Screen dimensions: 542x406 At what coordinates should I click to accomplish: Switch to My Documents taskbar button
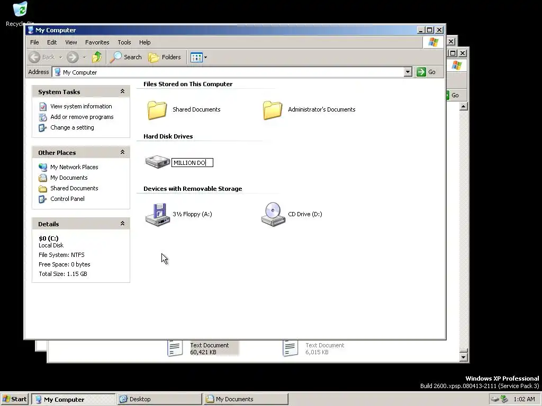[x=246, y=399]
